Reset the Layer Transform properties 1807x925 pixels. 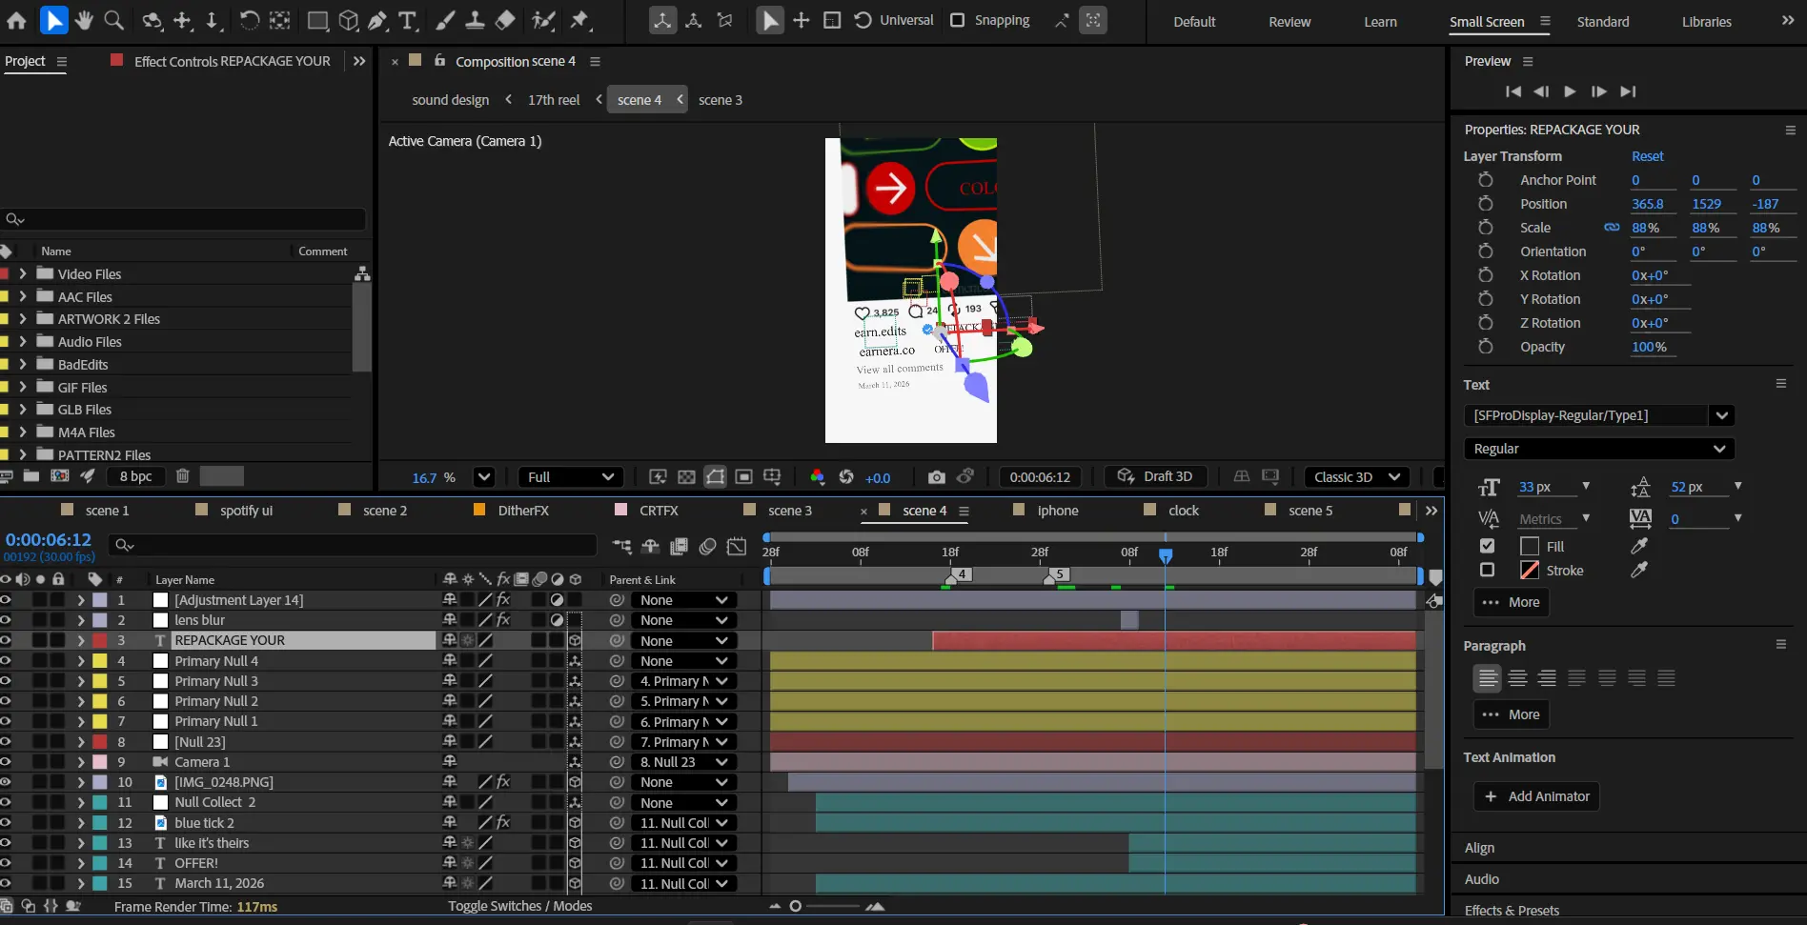[x=1647, y=156]
